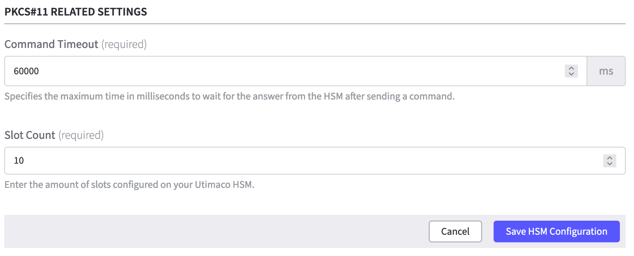Cancel the HSM configuration changes
This screenshot has height=256, width=634.
pyautogui.click(x=455, y=231)
